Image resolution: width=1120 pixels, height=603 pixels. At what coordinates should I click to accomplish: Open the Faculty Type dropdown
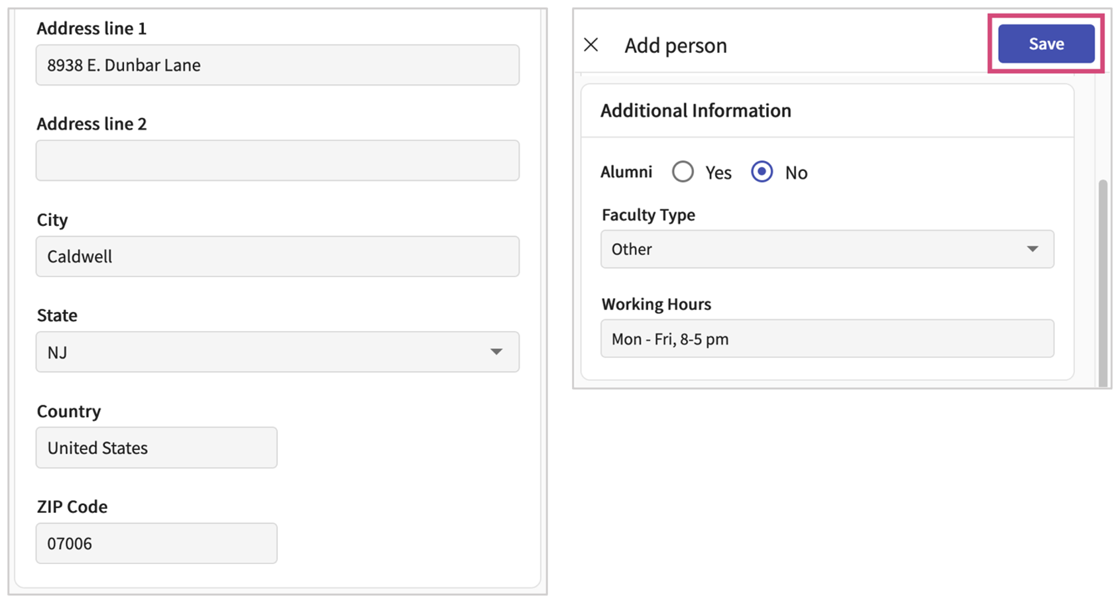pos(827,249)
